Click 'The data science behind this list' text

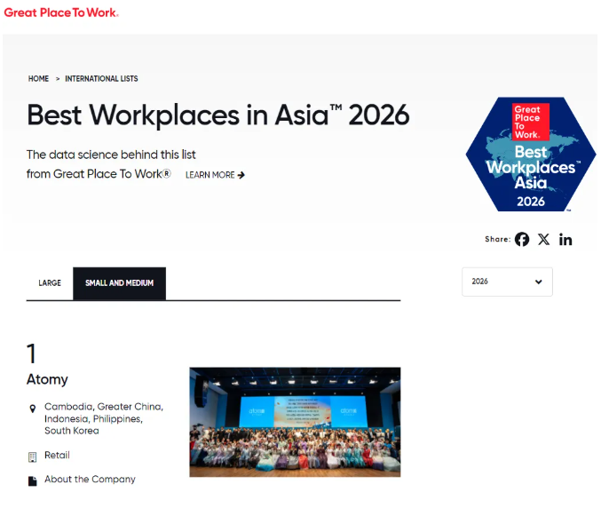point(111,155)
